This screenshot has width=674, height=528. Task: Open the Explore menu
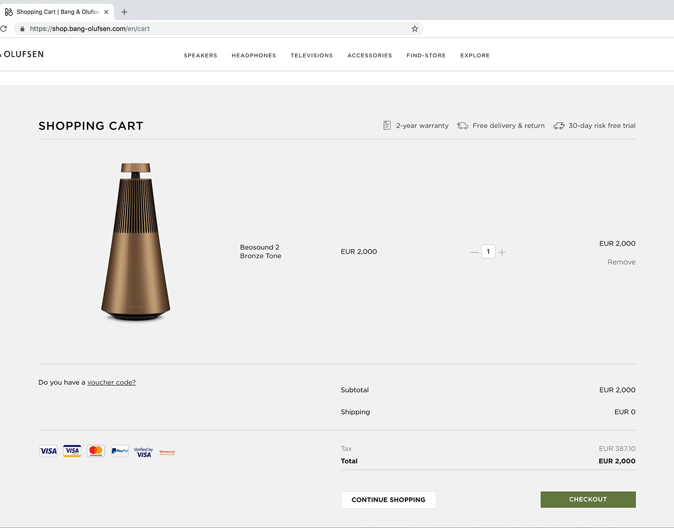pyautogui.click(x=475, y=55)
